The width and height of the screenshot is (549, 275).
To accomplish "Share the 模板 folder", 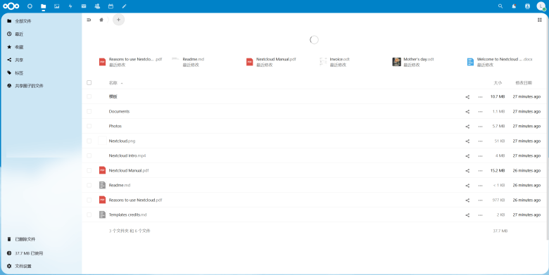I will (467, 97).
